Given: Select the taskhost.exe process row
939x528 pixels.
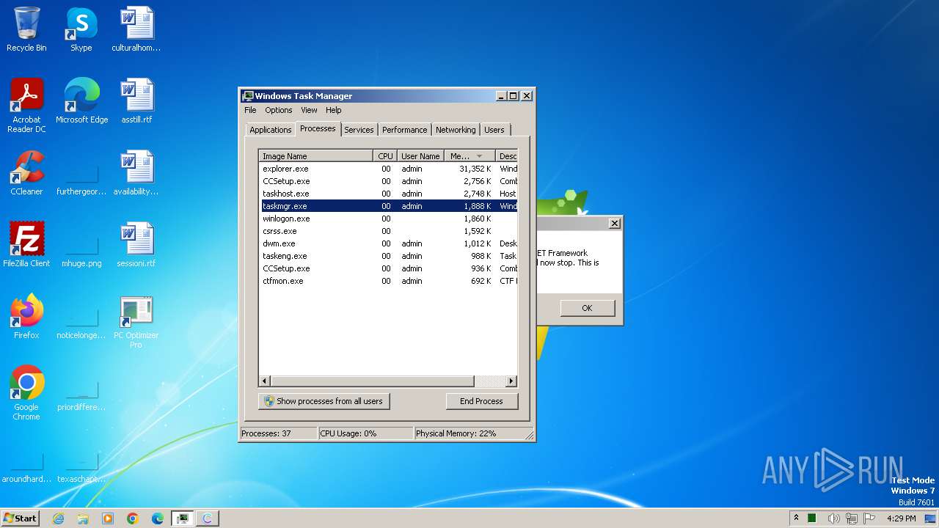Looking at the screenshot, I should coord(389,194).
